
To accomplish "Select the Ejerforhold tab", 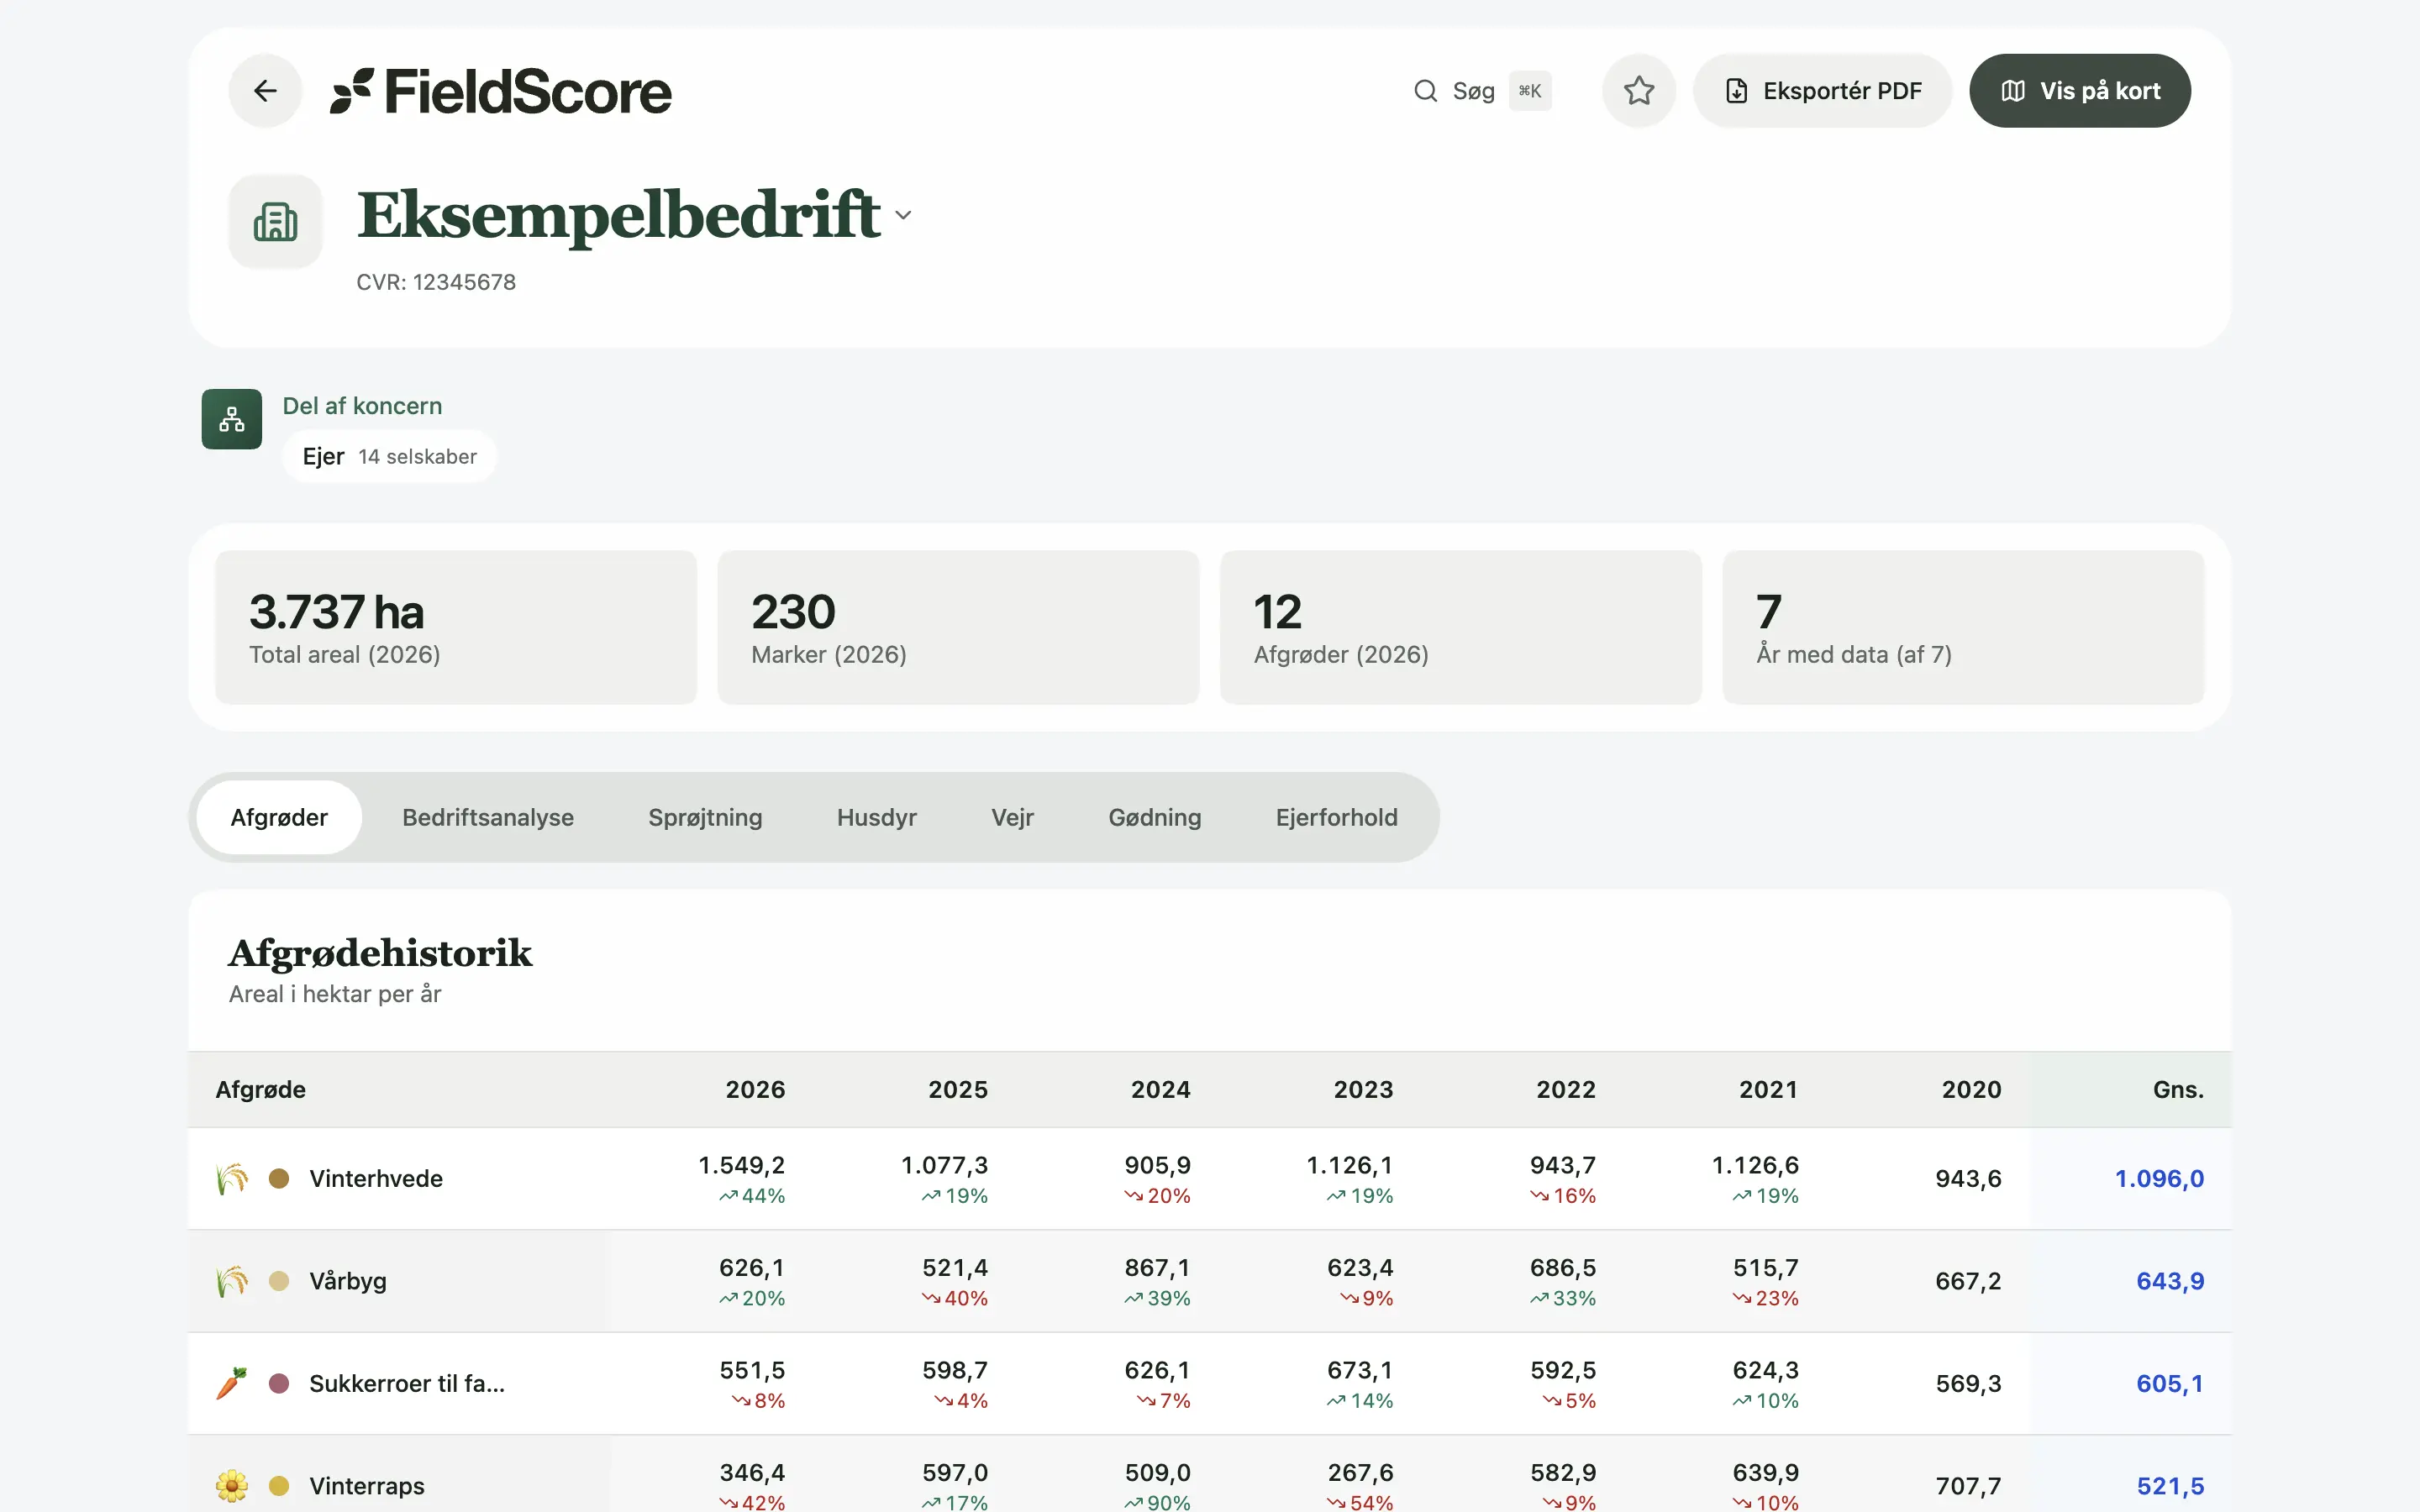I will point(1336,817).
